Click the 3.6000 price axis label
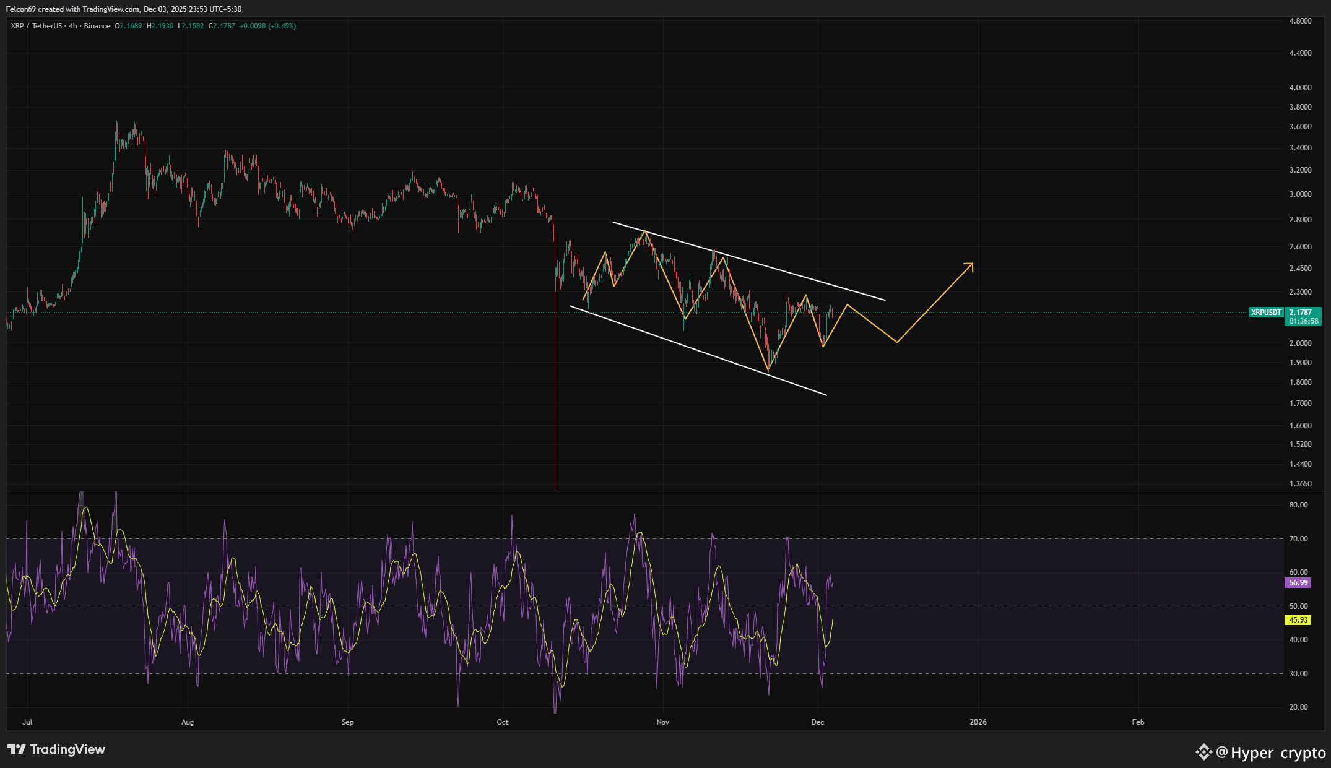Viewport: 1331px width, 768px height. click(1300, 127)
